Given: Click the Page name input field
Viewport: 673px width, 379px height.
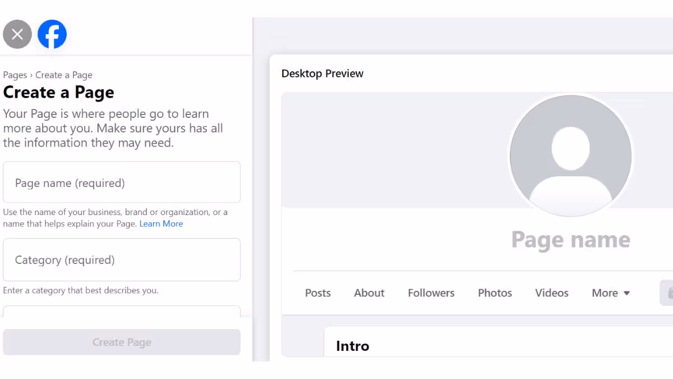Looking at the screenshot, I should click(x=122, y=182).
